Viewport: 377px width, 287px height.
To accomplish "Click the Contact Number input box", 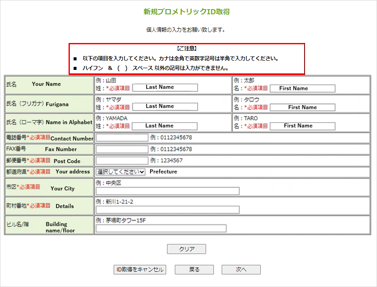I will click(x=122, y=138).
